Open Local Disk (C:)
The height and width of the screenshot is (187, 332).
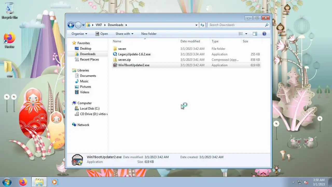[x=90, y=109]
